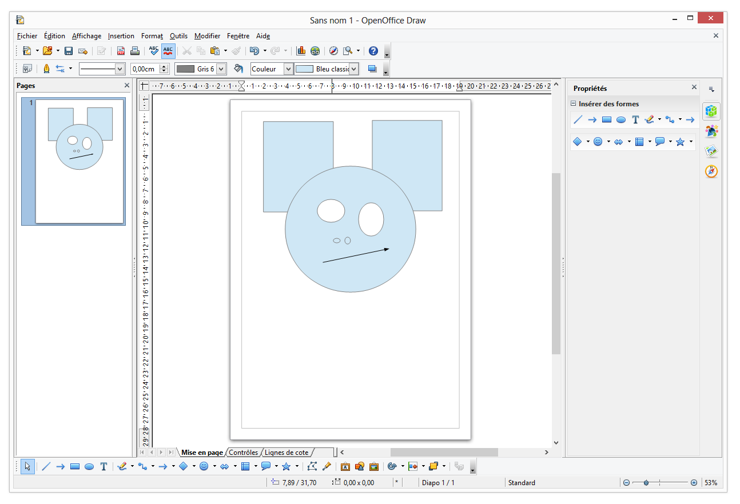
Task: Click the OpenOffice Help button
Action: point(373,51)
